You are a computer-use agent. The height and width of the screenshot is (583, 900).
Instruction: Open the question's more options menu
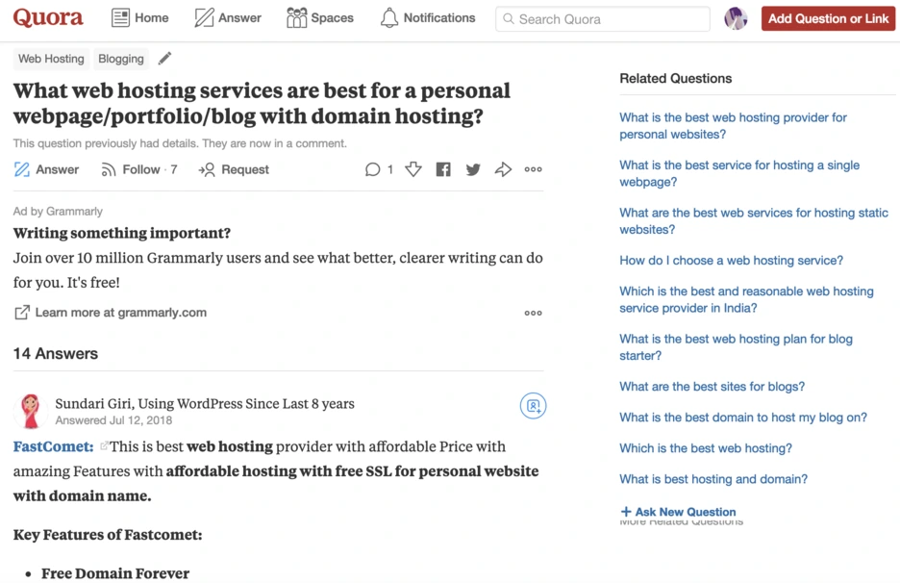pos(533,169)
